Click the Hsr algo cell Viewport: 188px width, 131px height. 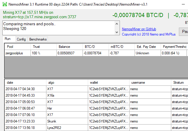(x=67, y=108)
